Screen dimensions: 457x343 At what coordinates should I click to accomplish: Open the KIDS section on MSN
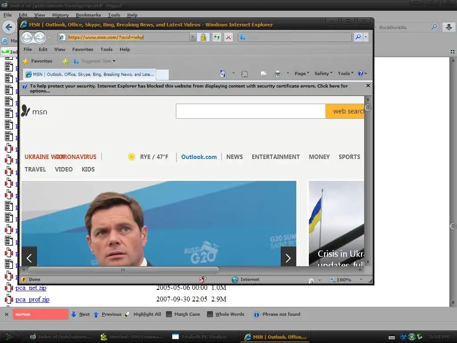[88, 169]
